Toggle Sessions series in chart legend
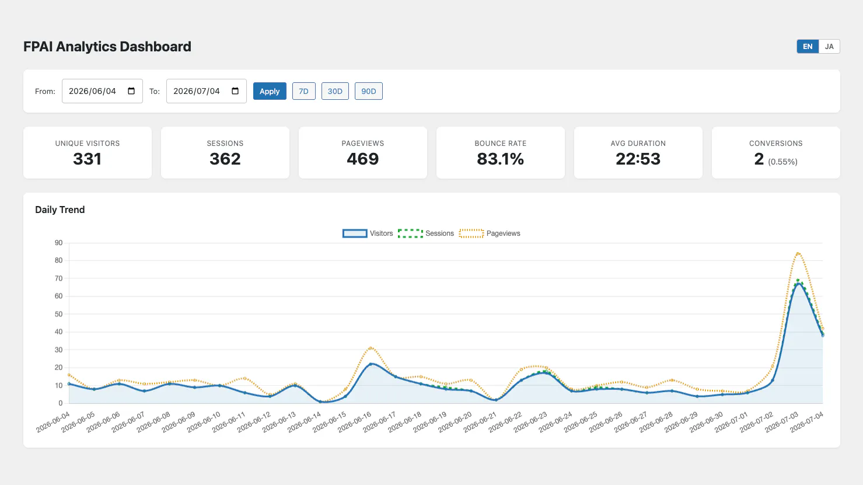 point(426,233)
